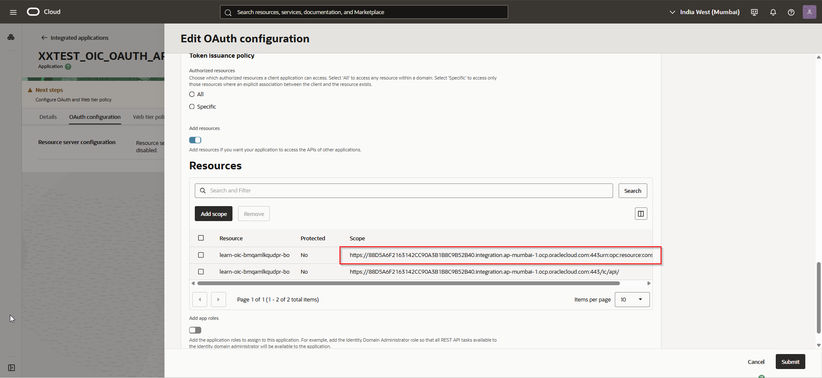Cancel editing the OAuth configuration
822x378 pixels.
click(x=756, y=362)
